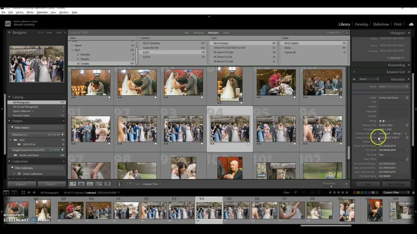The height and width of the screenshot is (234, 417).
Task: Adjust the Thumbnails size slider
Action: [x=331, y=186]
